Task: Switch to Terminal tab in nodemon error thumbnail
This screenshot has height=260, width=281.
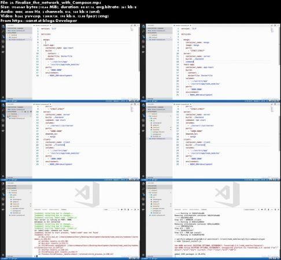Action: pyautogui.click(x=64, y=209)
